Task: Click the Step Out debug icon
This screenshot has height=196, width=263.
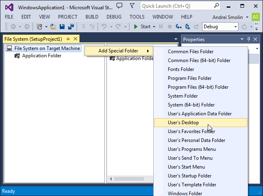Action: coord(196,27)
